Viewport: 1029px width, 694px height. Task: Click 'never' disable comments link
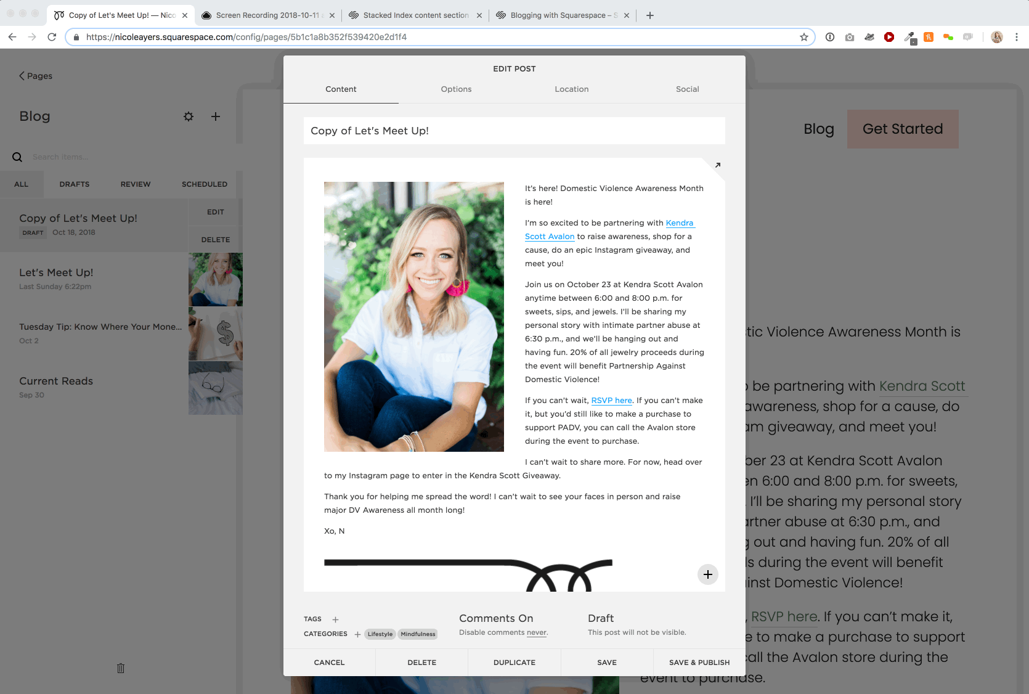537,632
